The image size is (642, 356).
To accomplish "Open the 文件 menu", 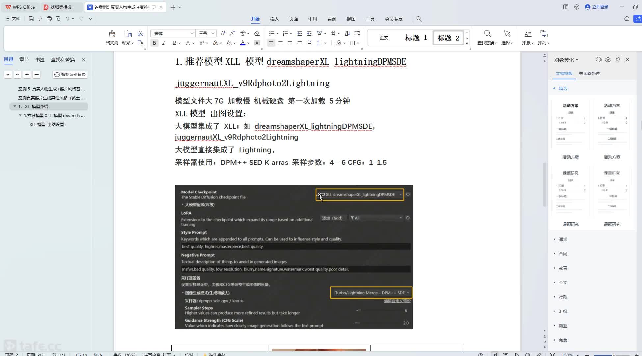I will click(x=13, y=19).
